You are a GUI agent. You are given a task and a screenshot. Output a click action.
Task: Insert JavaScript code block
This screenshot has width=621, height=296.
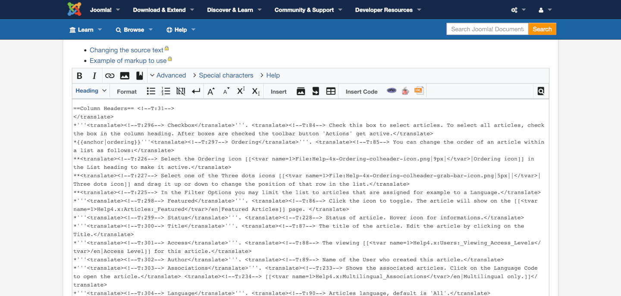pyautogui.click(x=405, y=90)
